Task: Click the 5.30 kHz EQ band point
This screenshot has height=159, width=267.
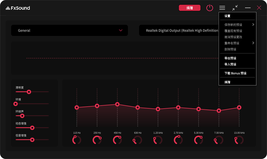Action: [x=198, y=109]
